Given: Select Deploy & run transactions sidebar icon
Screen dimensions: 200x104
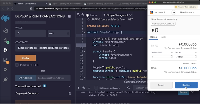Looking at the screenshot, I should 5,50.
